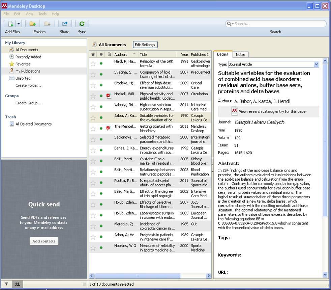The image size is (331, 290).
Task: Click the Mendeley icon in title bar
Action: [x=4, y=6]
